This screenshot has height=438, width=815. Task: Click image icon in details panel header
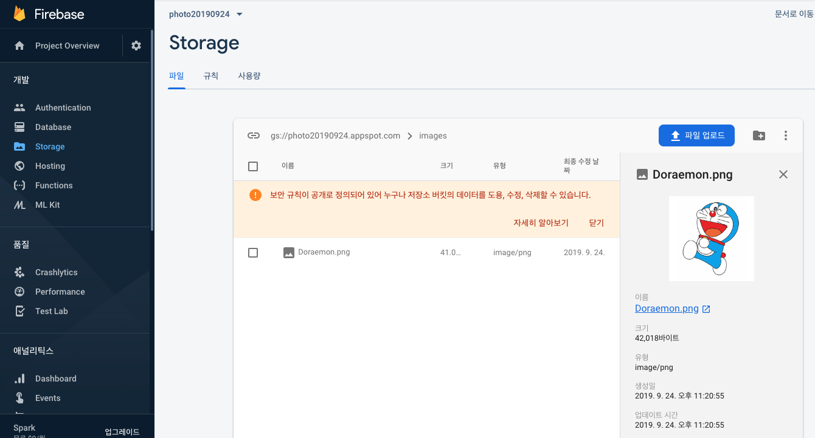(x=642, y=174)
